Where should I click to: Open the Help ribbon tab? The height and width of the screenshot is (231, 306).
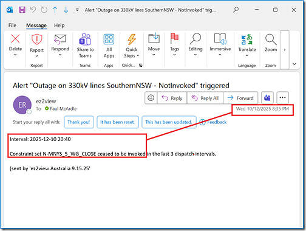(x=59, y=26)
